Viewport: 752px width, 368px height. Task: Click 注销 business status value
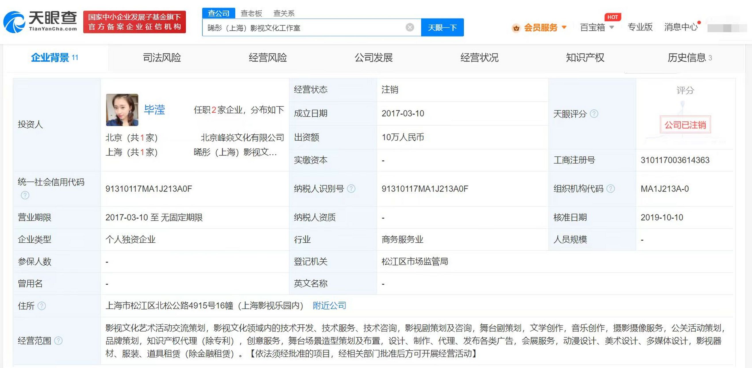(x=390, y=89)
